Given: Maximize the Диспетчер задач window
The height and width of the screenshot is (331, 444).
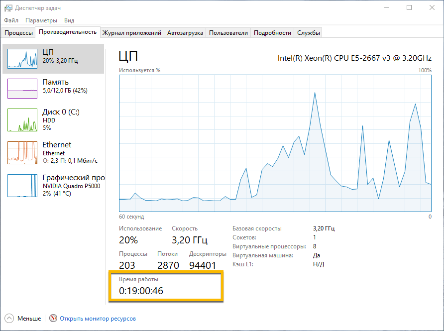Looking at the screenshot, I should click(409, 8).
